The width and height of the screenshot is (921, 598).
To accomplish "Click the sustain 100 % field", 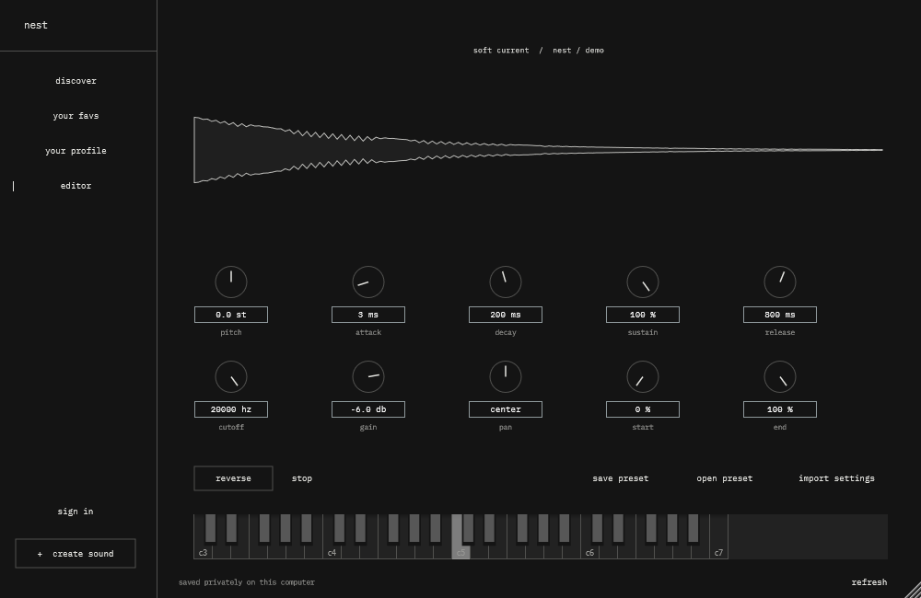I will pyautogui.click(x=643, y=315).
